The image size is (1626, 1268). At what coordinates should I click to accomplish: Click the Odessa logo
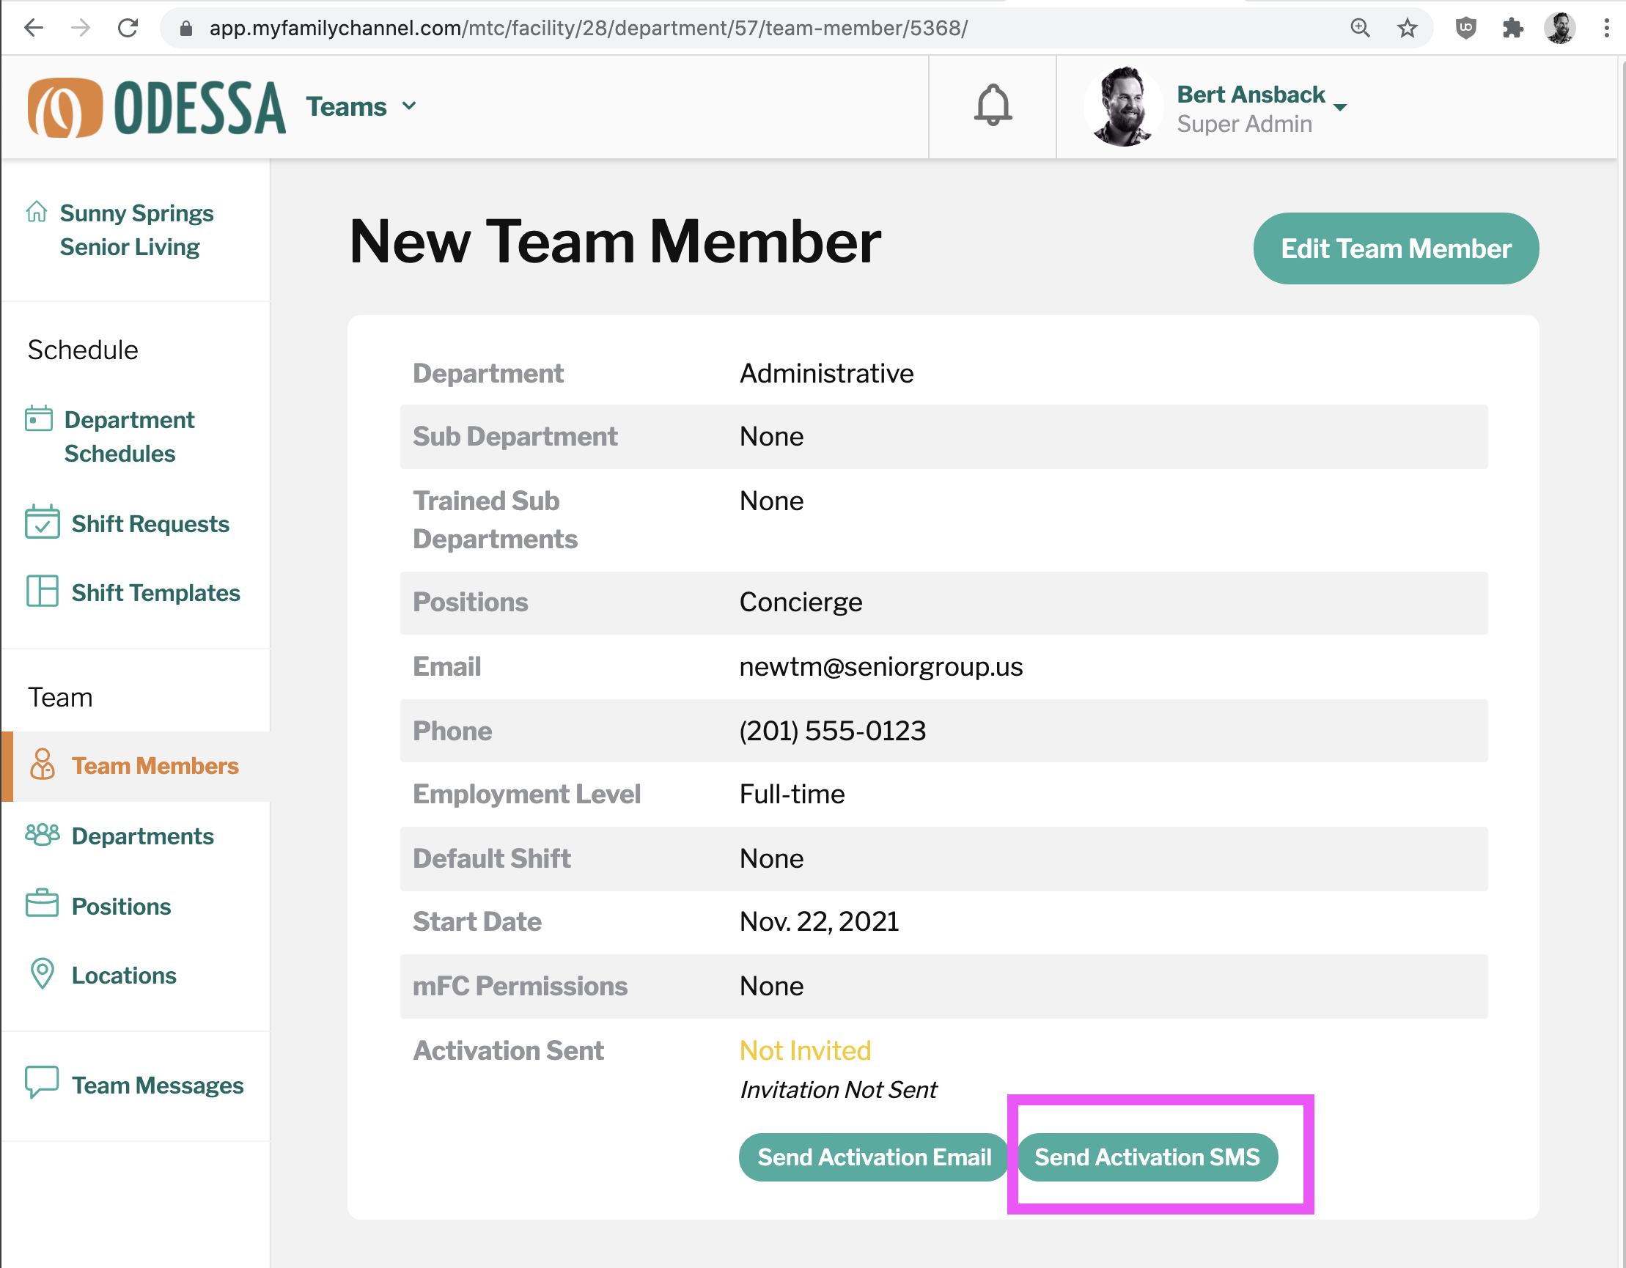pyautogui.click(x=156, y=108)
